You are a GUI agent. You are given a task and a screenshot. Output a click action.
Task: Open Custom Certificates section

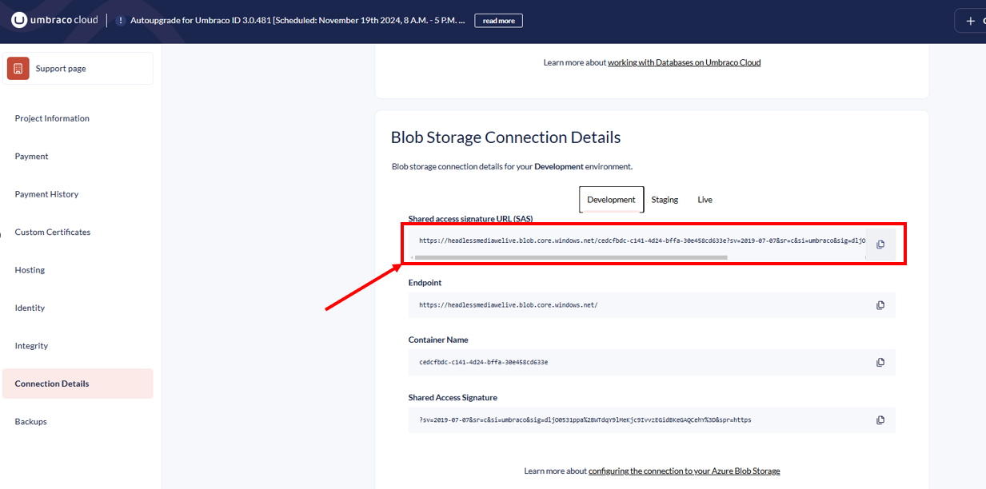tap(53, 233)
